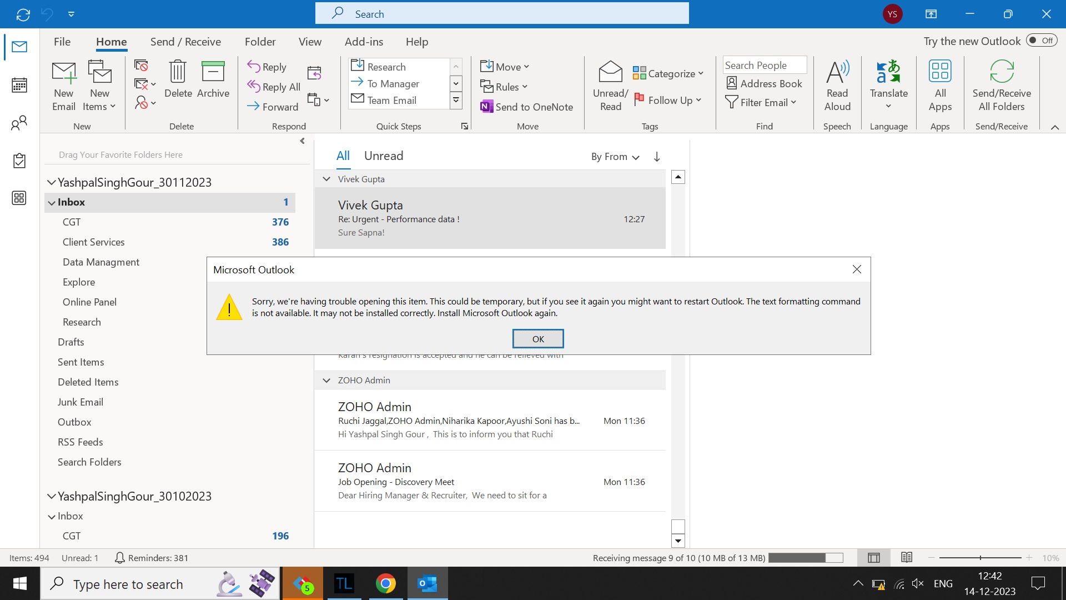Click the Mail icon in the sidebar
Viewport: 1066px width, 600px height.
click(19, 47)
